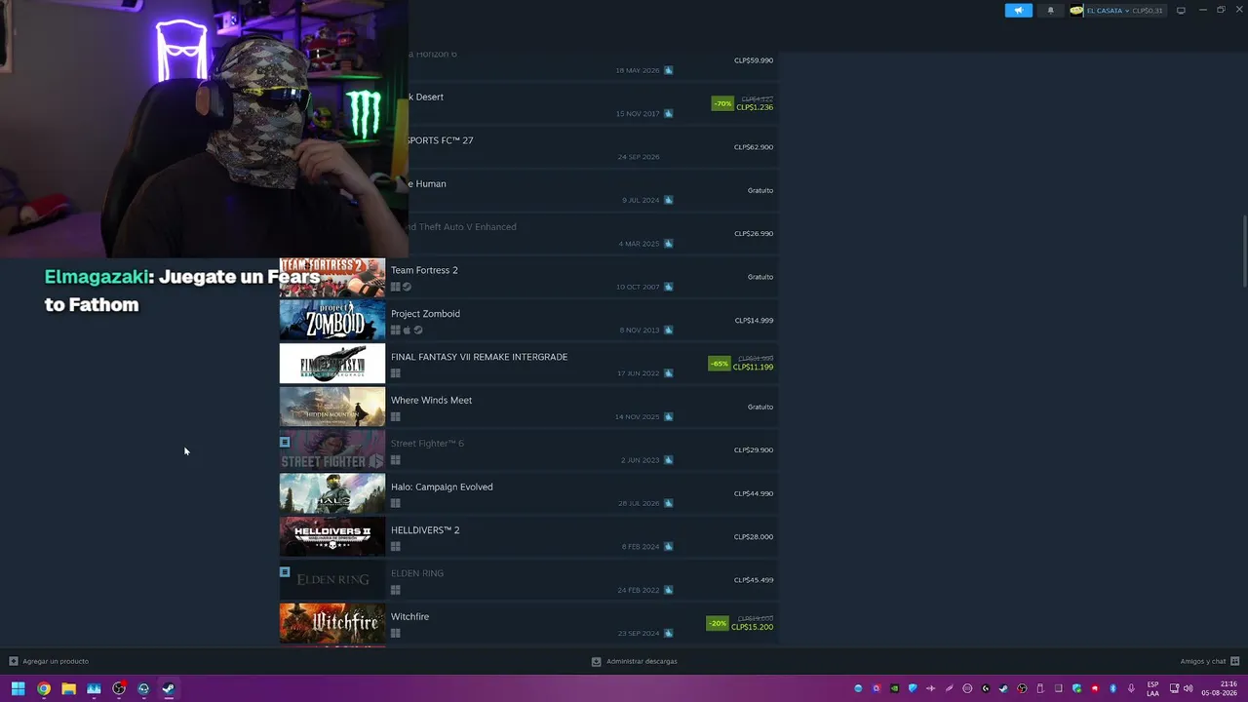Open the Windows Start menu
This screenshot has width=1248, height=702.
pos(18,688)
